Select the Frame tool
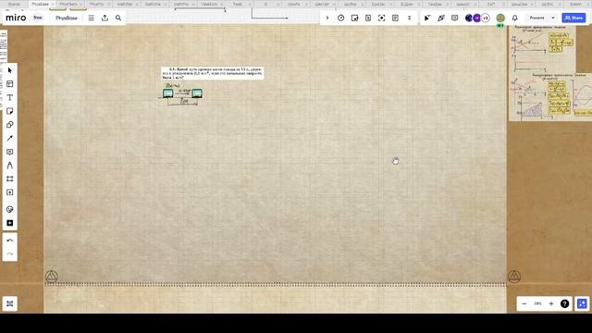The width and height of the screenshot is (592, 333). click(10, 179)
